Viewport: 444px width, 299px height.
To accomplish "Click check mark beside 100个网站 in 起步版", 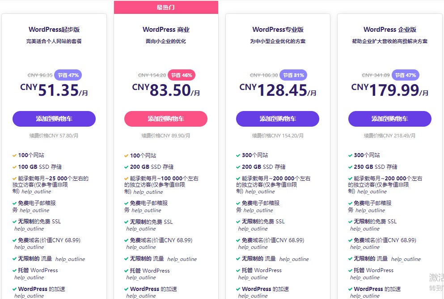I will [14, 156].
